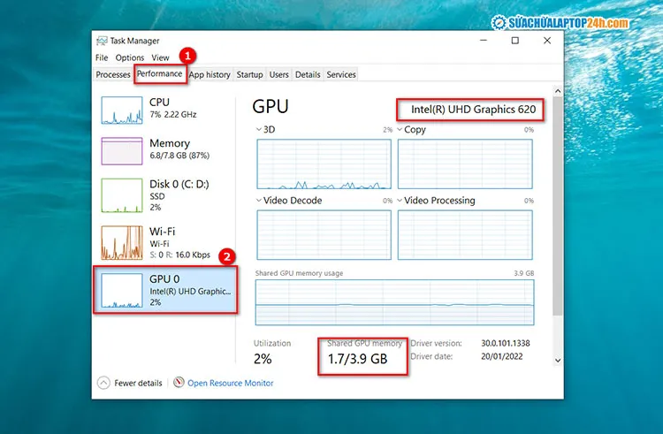Open Resource Monitor link
The image size is (663, 434).
230,383
